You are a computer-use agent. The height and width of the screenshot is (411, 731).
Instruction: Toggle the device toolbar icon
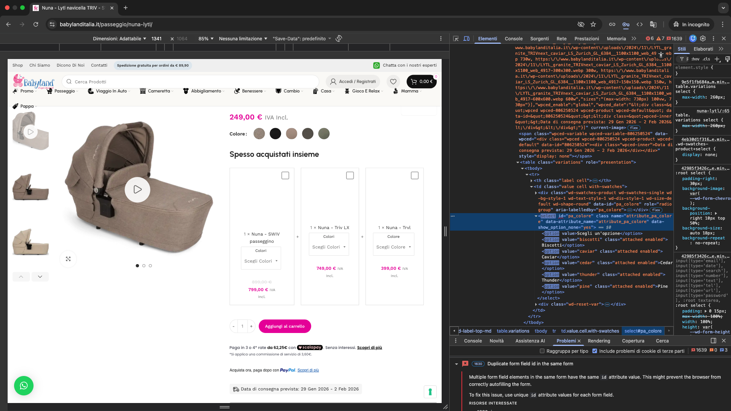click(466, 38)
